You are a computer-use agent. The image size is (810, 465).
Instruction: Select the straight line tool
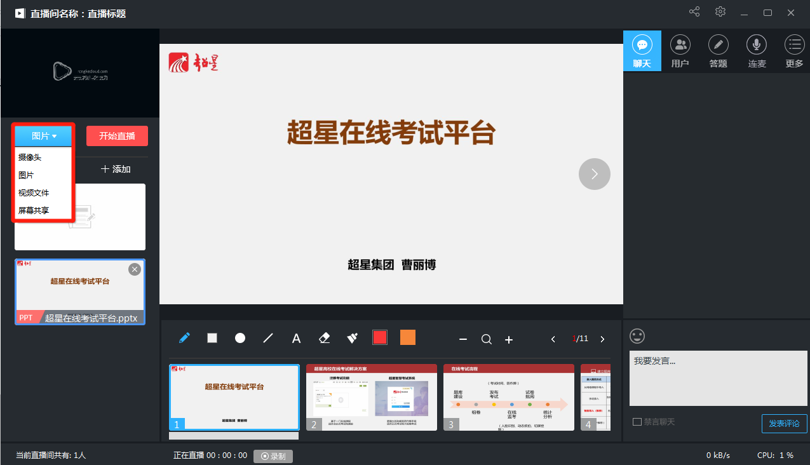pyautogui.click(x=268, y=338)
